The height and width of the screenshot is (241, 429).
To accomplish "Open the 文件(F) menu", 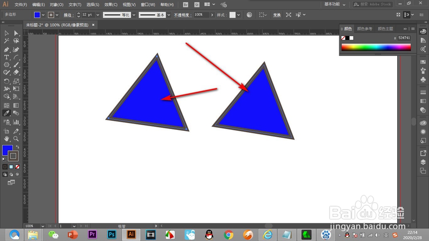I will (x=21, y=5).
